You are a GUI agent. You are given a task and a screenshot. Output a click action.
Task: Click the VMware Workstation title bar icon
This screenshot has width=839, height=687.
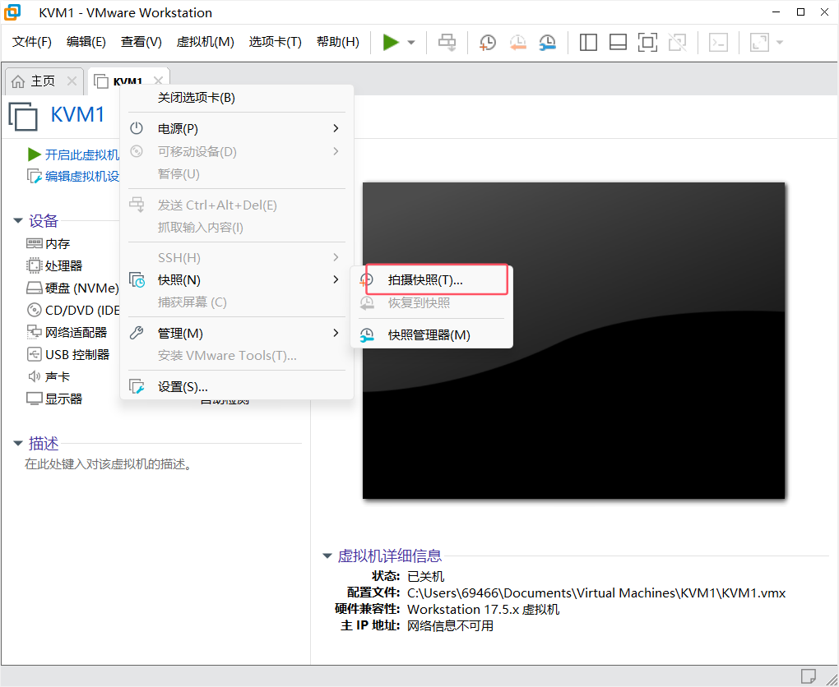(12, 12)
